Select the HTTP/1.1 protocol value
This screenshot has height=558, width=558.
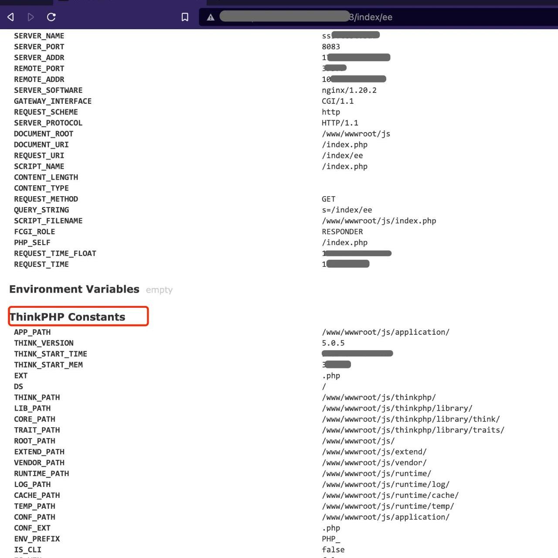(x=340, y=123)
